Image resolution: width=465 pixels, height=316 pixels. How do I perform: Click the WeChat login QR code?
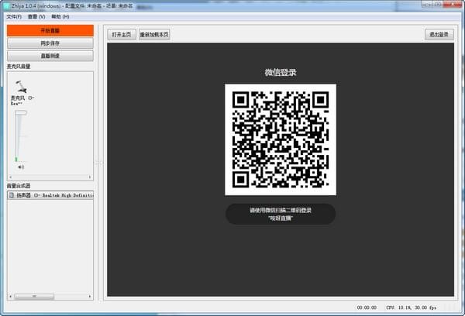click(281, 139)
